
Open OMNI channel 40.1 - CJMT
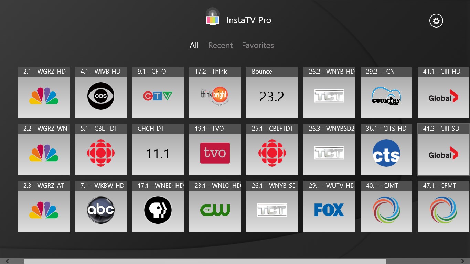click(x=386, y=207)
